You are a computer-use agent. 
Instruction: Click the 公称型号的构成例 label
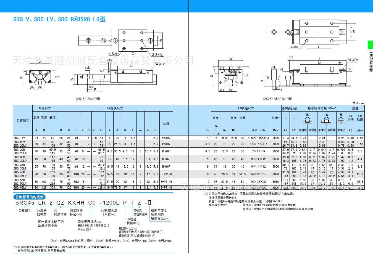click(30, 197)
